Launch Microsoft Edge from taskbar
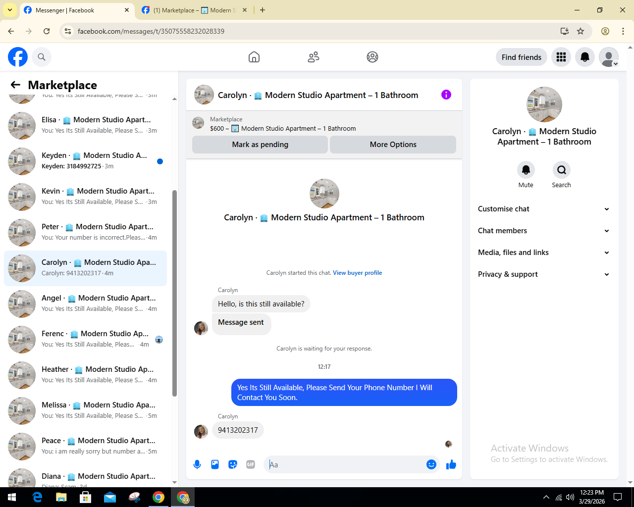This screenshot has width=634, height=507. coord(37,497)
